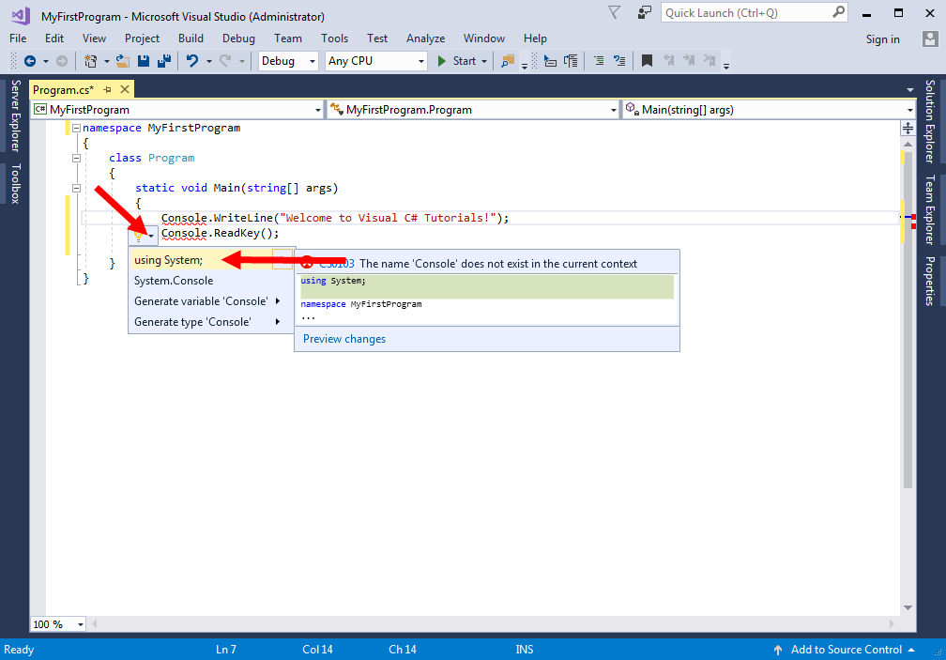
Task: Click the Find in Files toolbar icon
Action: tap(508, 61)
